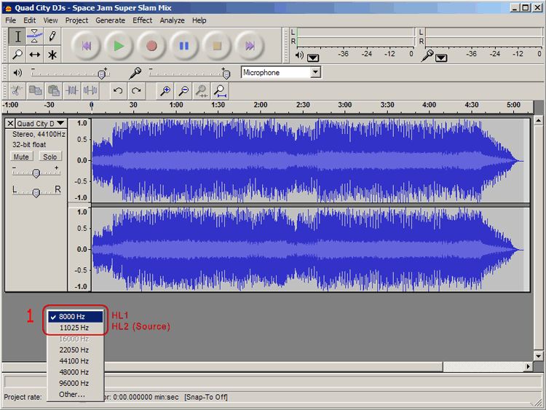546x410 pixels.
Task: Click the Undo arrow icon
Action: [x=117, y=90]
